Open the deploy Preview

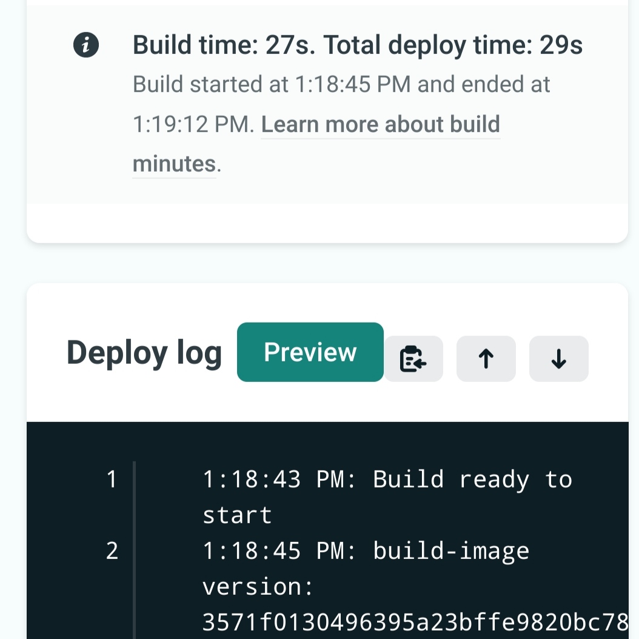[x=310, y=352]
